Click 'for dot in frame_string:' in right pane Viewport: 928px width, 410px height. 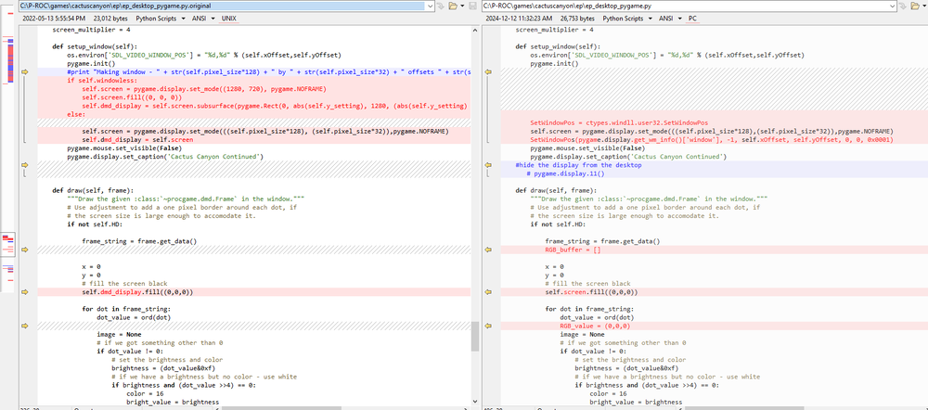pos(589,309)
